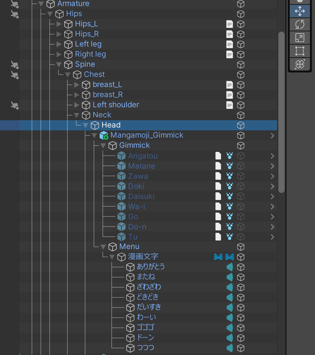315x355 pixels.
Task: Collapse the Gimmick object children
Action: click(x=103, y=145)
